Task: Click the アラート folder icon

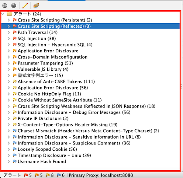Action: pyautogui.click(x=9, y=14)
